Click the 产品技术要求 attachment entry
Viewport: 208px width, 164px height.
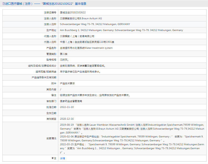(x=67, y=83)
